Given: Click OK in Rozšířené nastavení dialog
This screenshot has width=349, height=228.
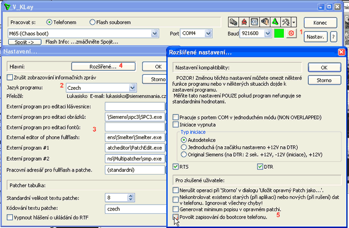Looking at the screenshot, I should (325, 67).
